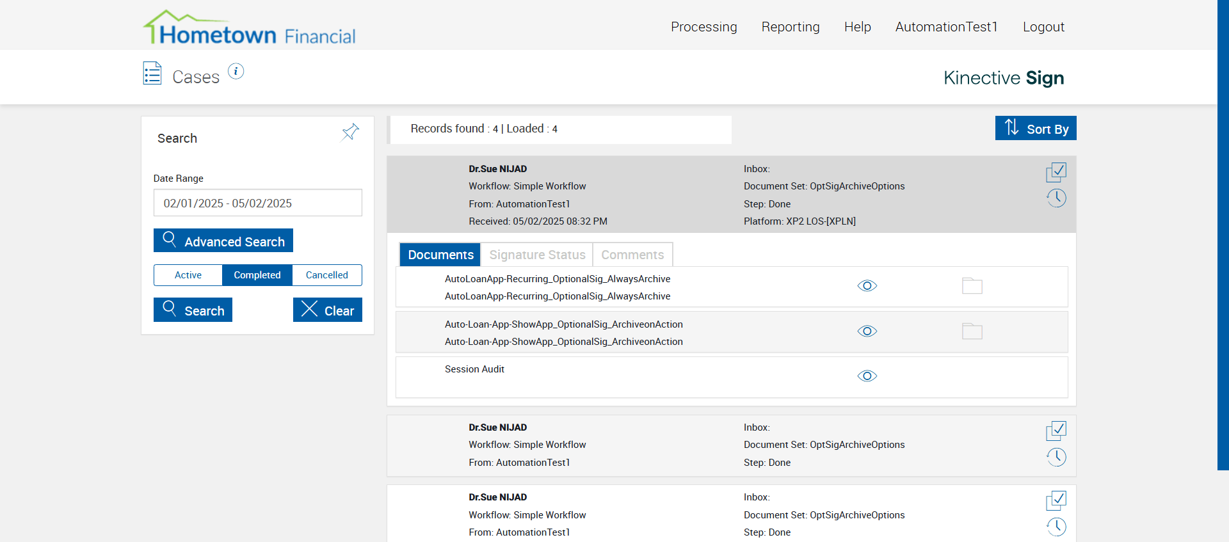The image size is (1229, 542).
Task: Expand the Advanced Search options
Action: pos(223,241)
